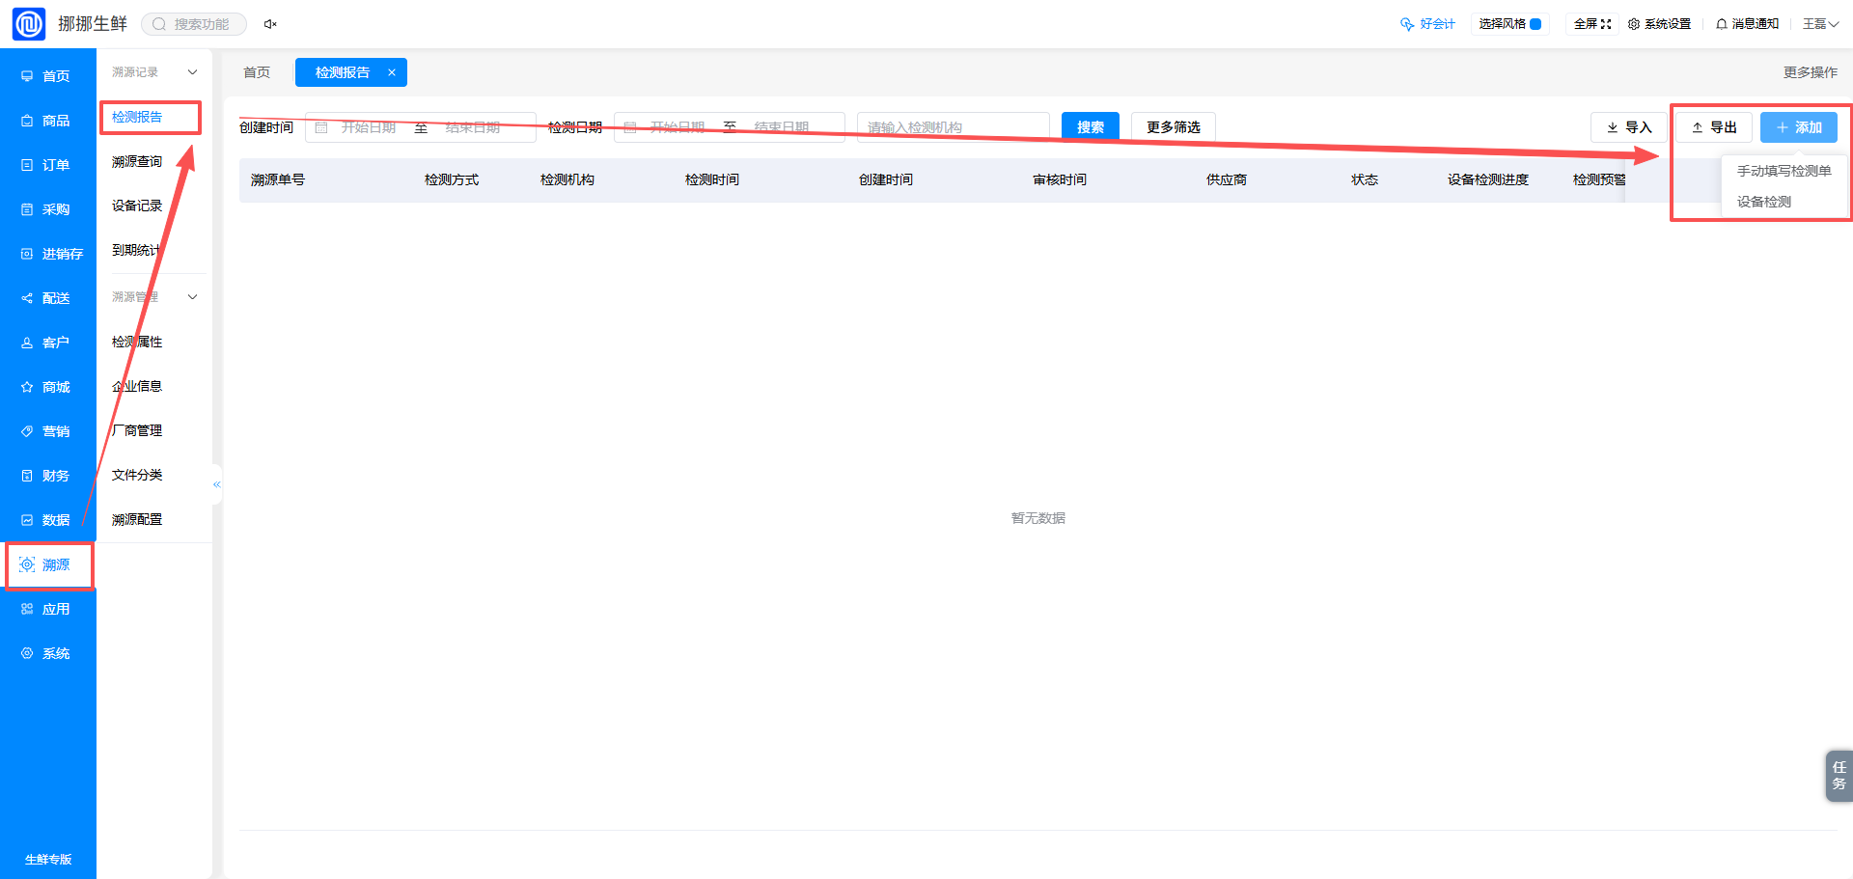Open the 检测日期 start date picker
The width and height of the screenshot is (1853, 879).
(677, 127)
